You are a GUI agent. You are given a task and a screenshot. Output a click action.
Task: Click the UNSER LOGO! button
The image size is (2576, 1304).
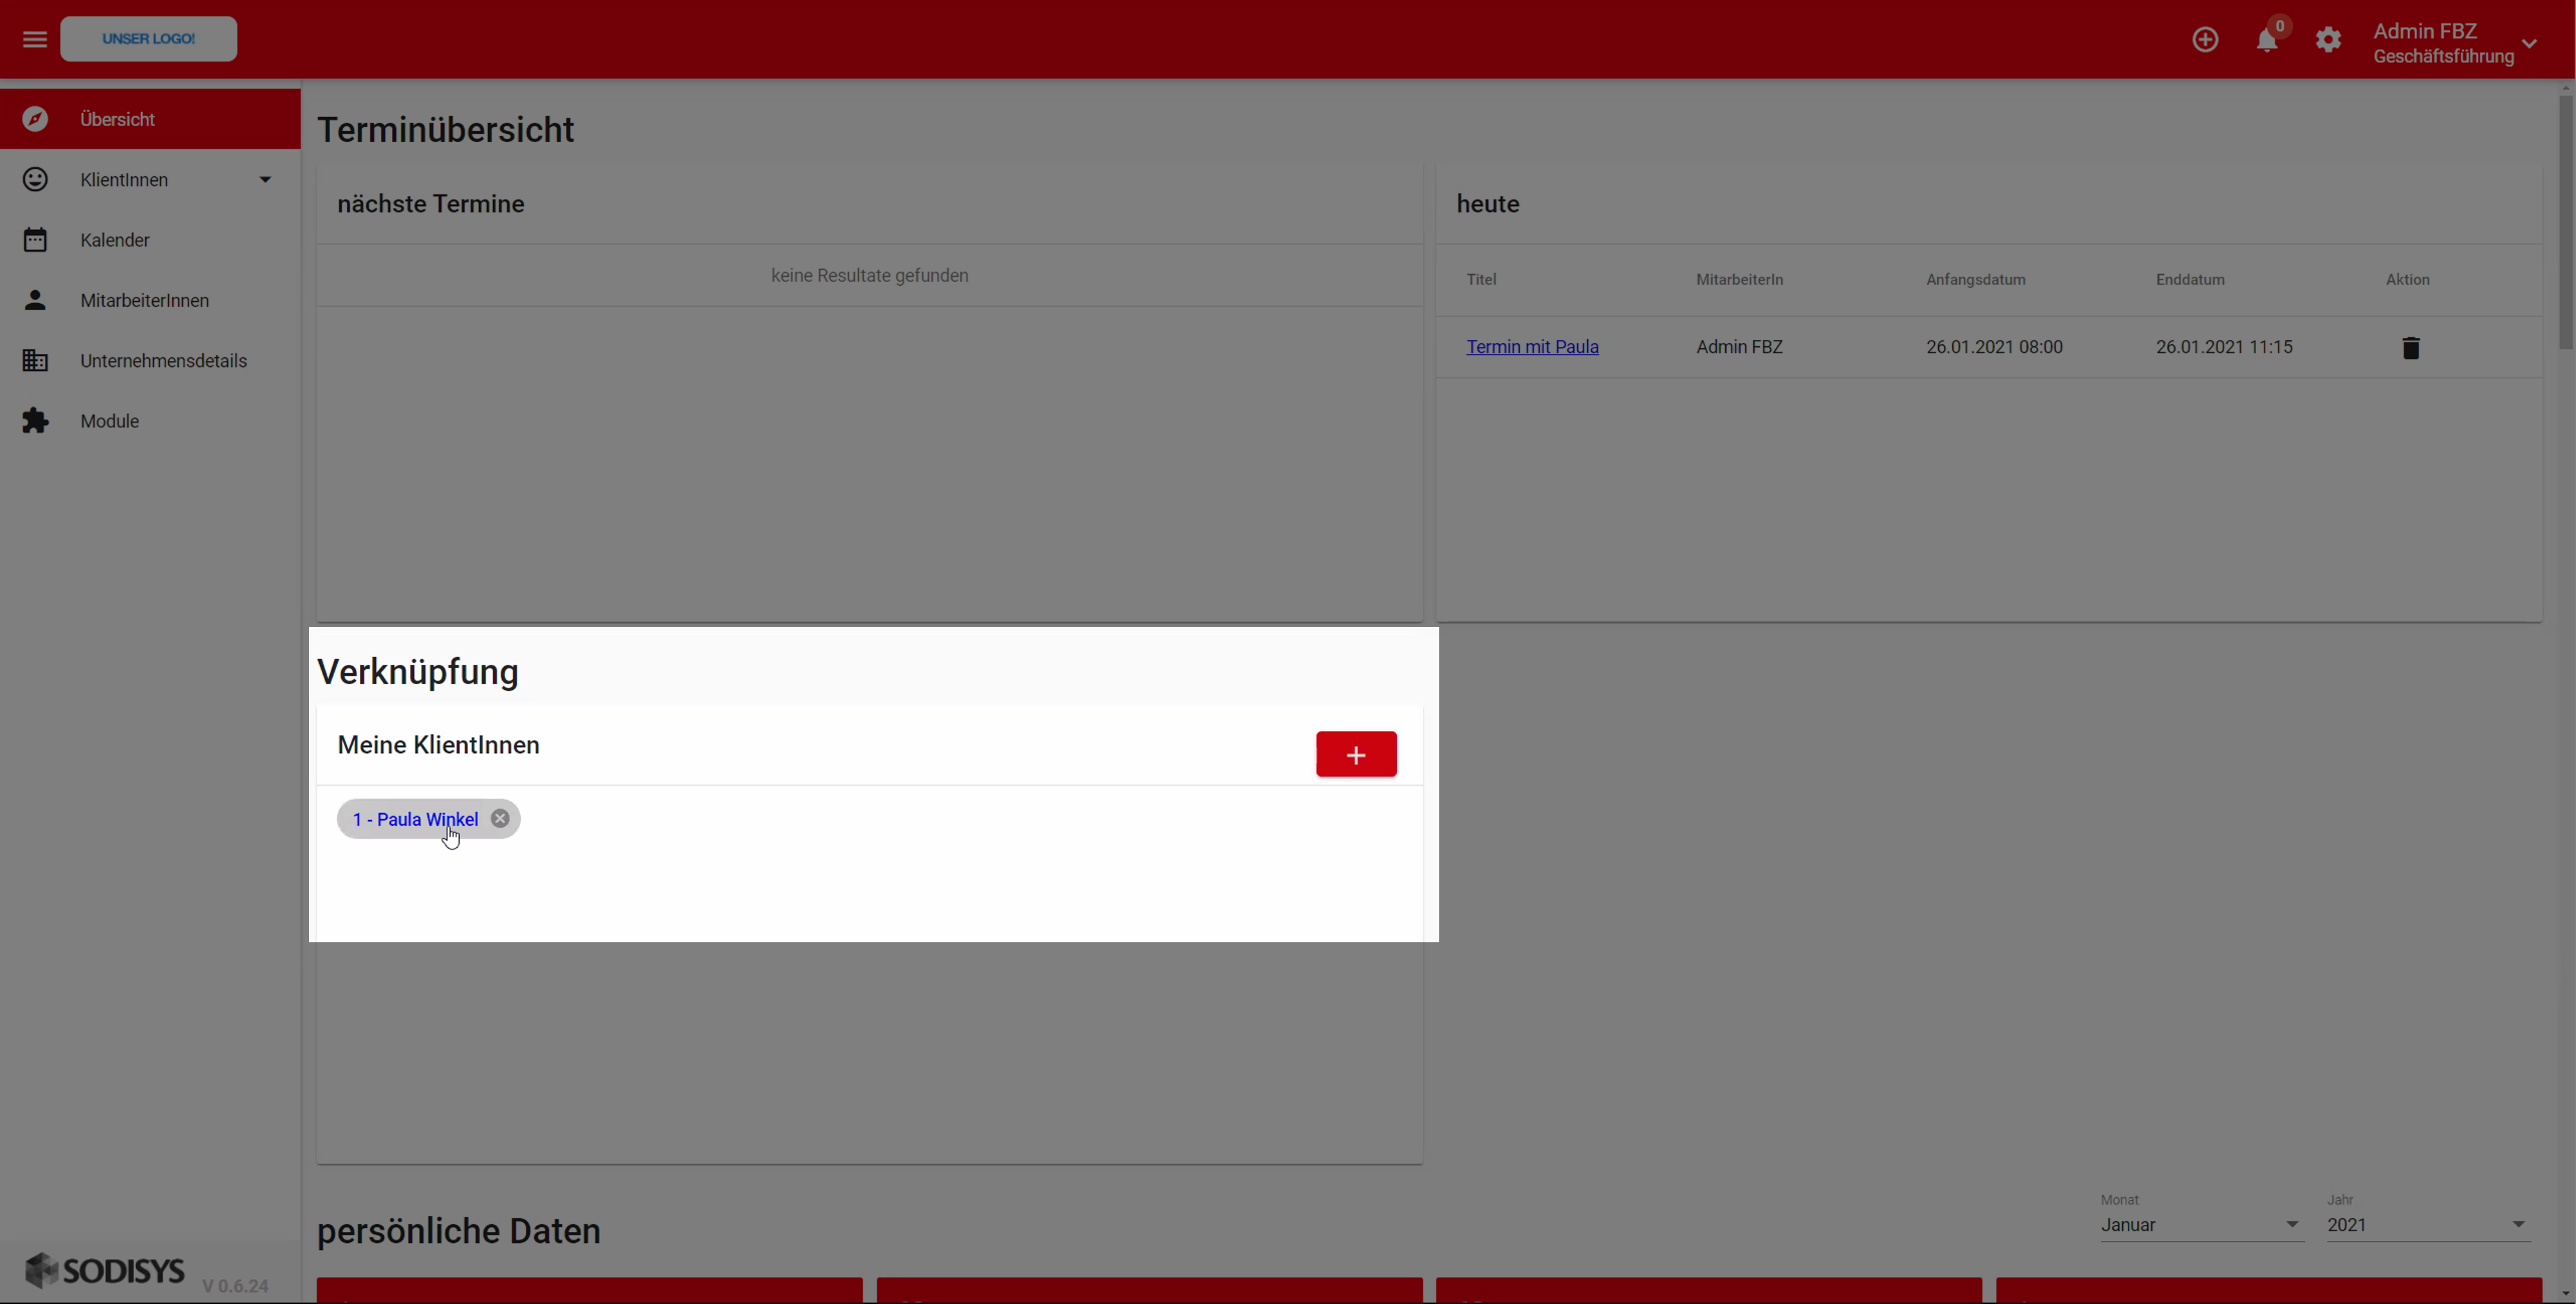(149, 39)
